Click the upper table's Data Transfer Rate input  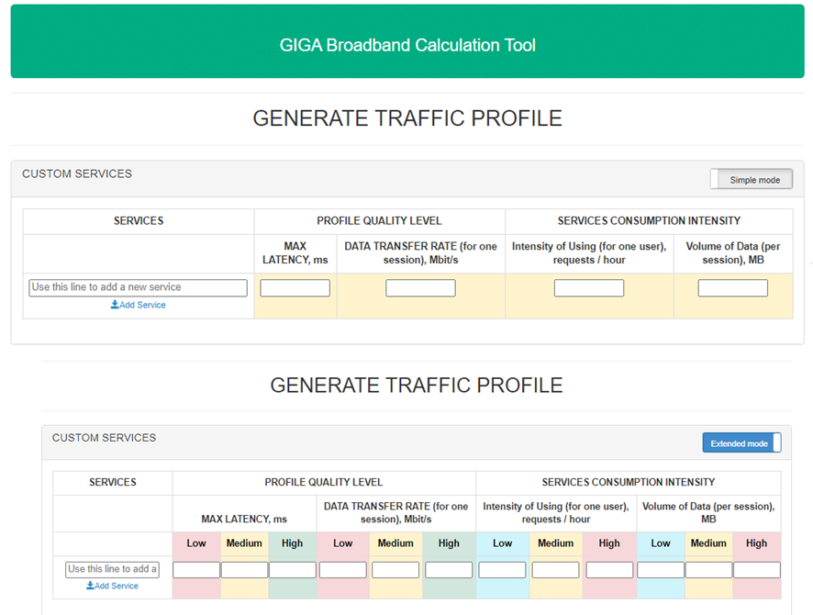click(x=420, y=288)
